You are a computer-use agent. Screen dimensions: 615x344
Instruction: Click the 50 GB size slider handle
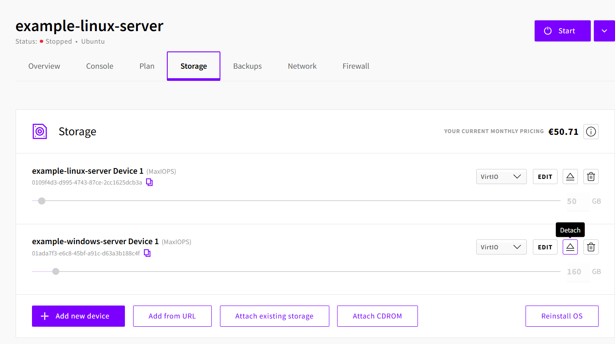pos(41,201)
